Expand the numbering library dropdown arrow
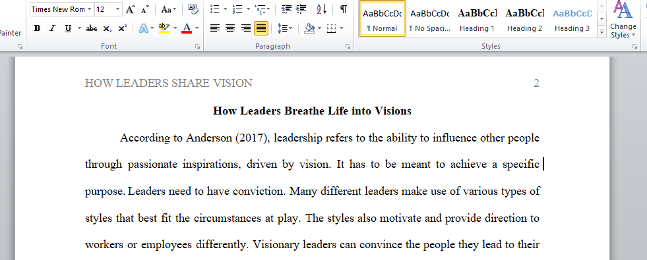The height and width of the screenshot is (260, 647). coord(248,9)
